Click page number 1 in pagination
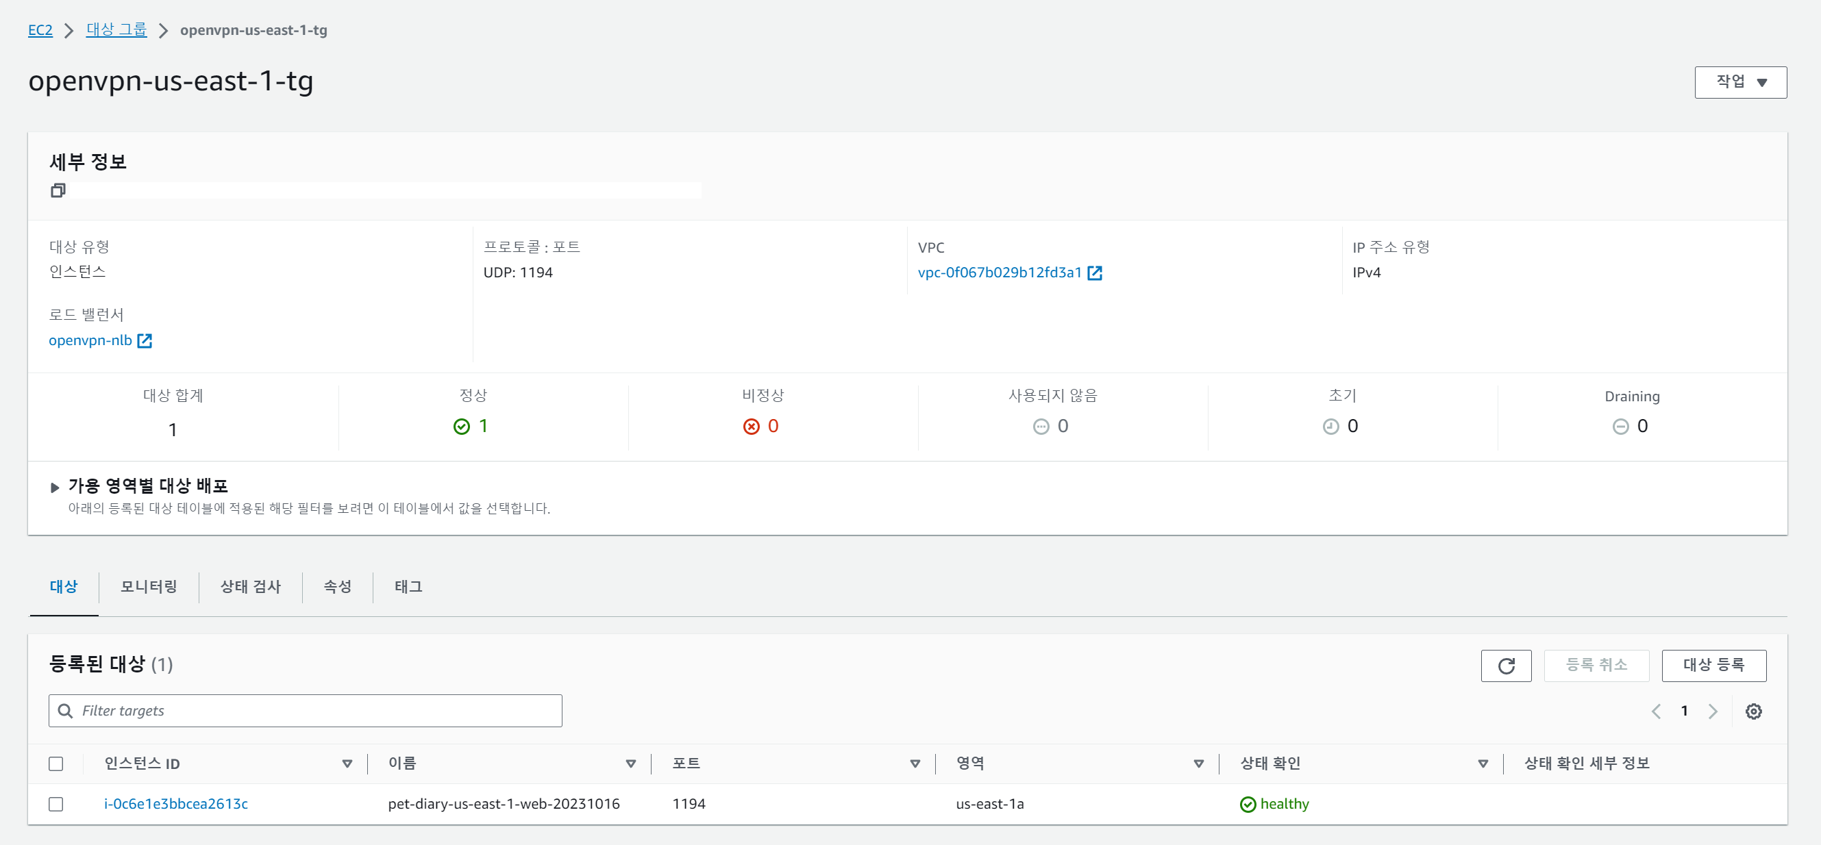Viewport: 1821px width, 845px height. [x=1685, y=711]
